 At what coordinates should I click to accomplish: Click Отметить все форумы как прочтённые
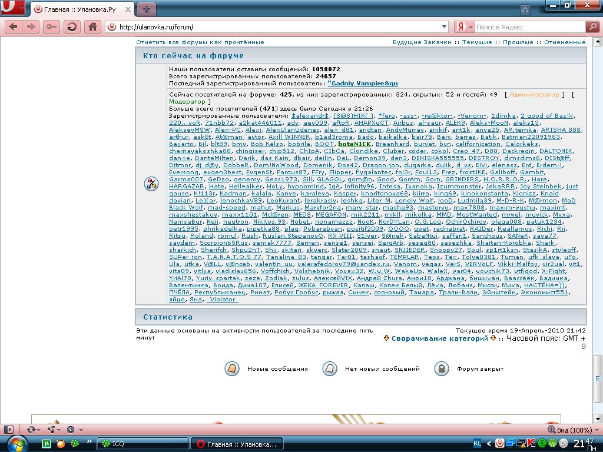pos(200,42)
